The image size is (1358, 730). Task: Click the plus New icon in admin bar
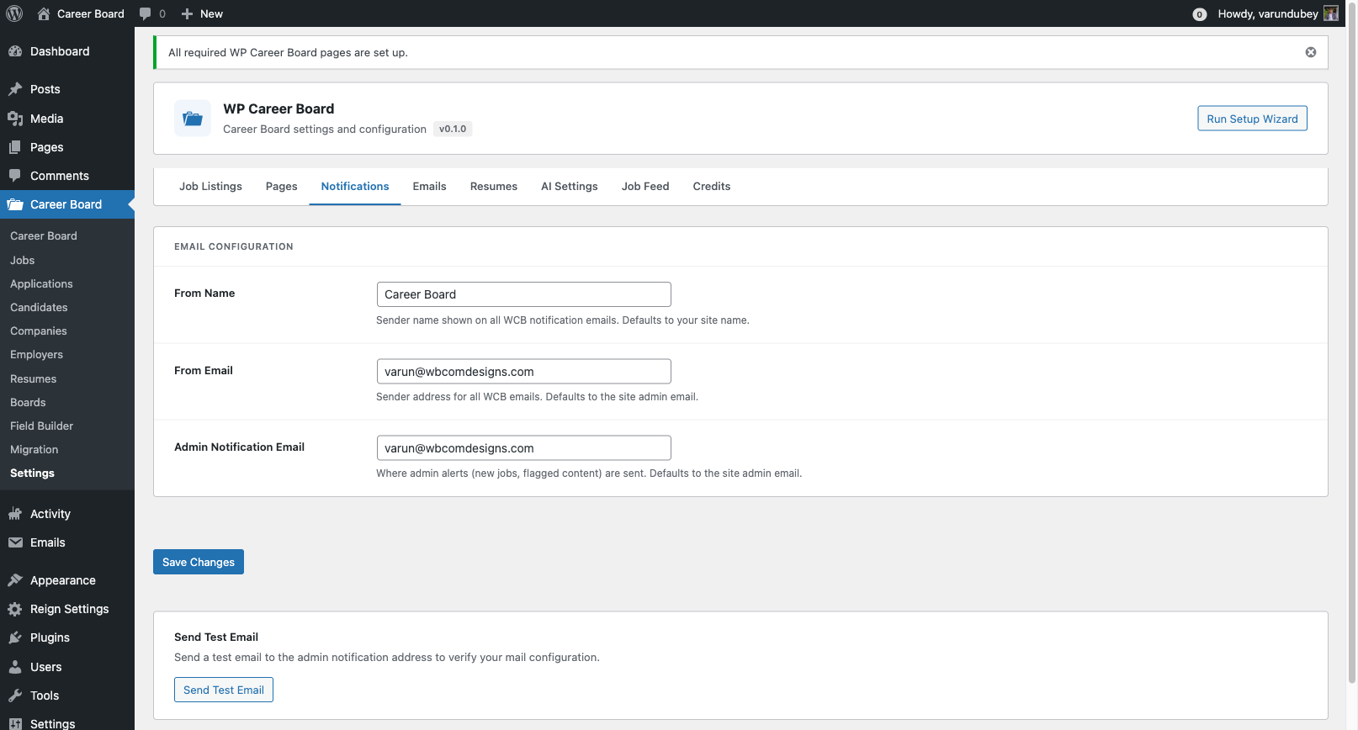point(187,13)
